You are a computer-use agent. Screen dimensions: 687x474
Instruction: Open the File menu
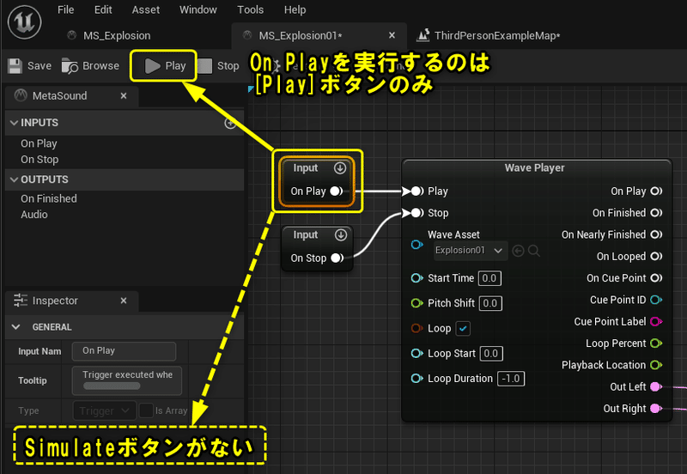(66, 9)
